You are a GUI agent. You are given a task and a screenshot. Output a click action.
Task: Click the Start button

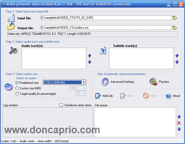127,96
